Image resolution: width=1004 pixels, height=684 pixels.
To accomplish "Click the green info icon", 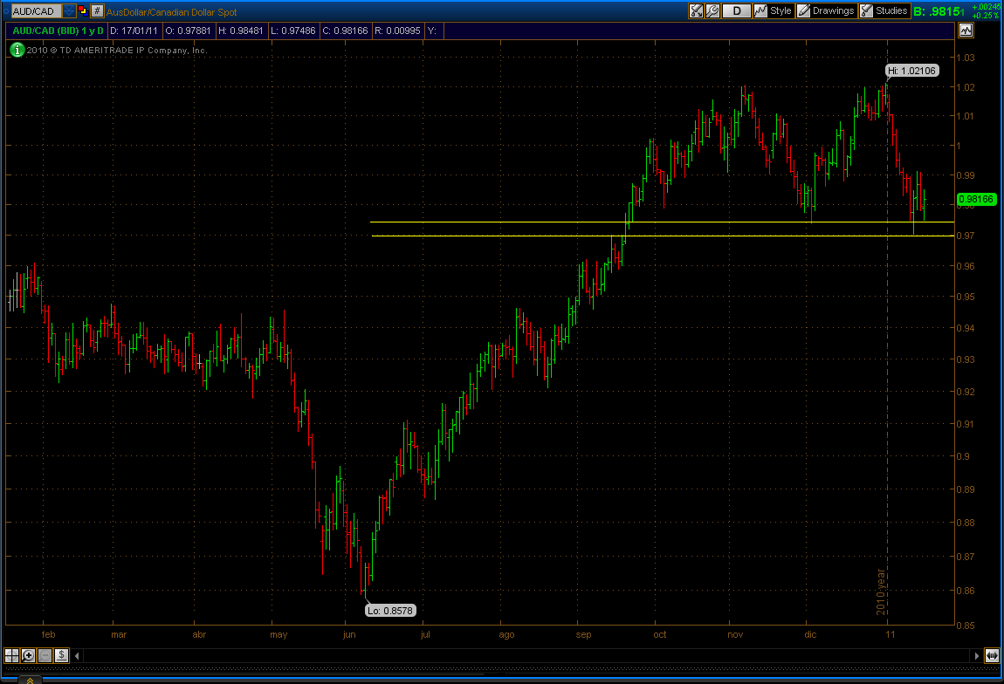I will (x=17, y=50).
